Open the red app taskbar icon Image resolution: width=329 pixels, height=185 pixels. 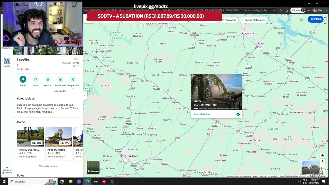click(x=104, y=182)
